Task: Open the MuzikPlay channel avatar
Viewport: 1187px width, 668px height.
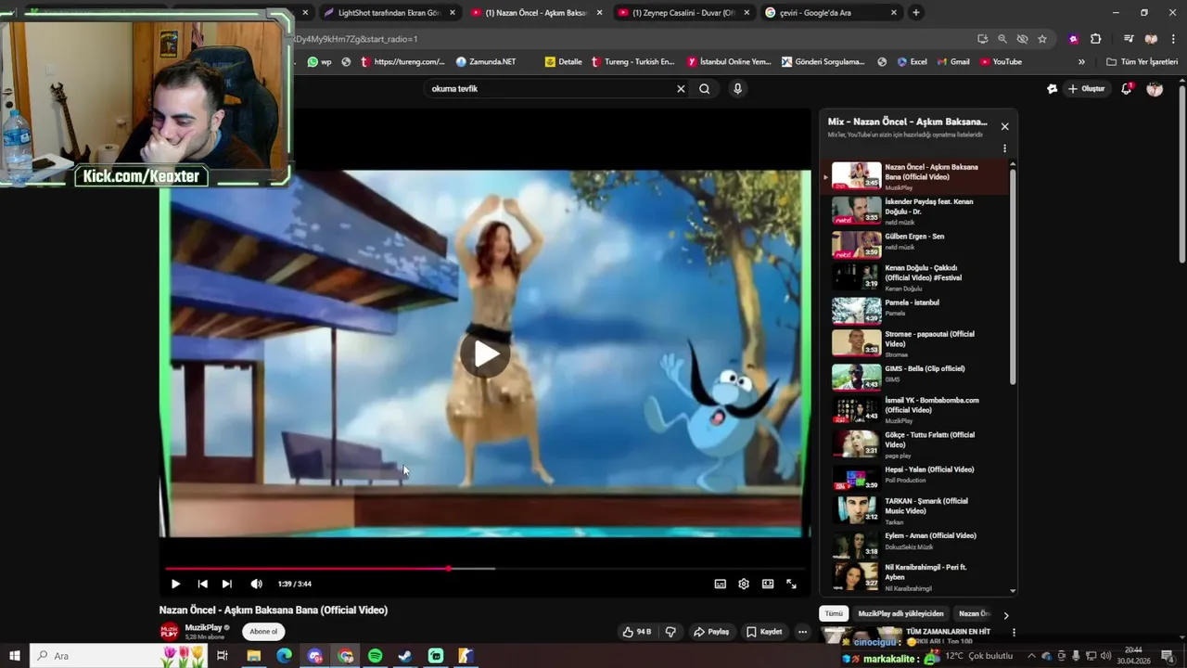Action: (x=170, y=632)
